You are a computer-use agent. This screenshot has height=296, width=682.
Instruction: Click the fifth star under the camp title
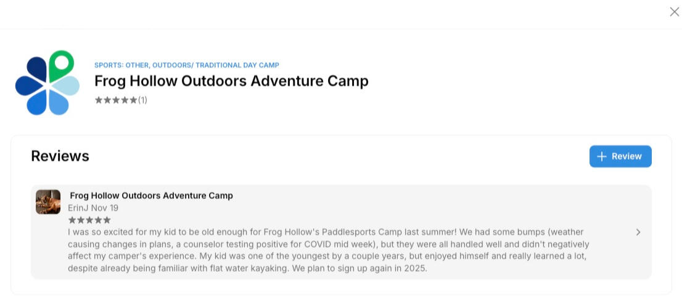coord(133,100)
